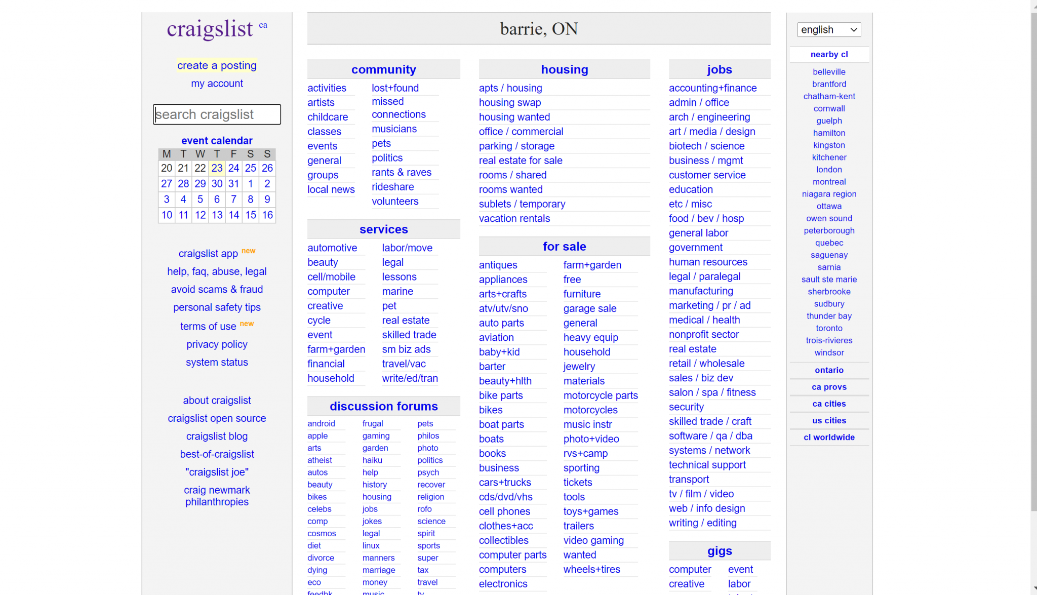This screenshot has width=1037, height=595.
Task: Open personal safety tips link
Action: coord(217,307)
